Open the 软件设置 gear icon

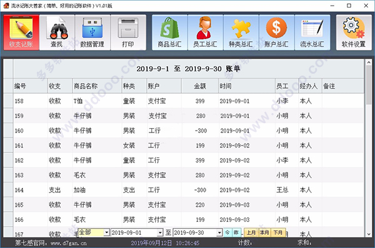(354, 32)
